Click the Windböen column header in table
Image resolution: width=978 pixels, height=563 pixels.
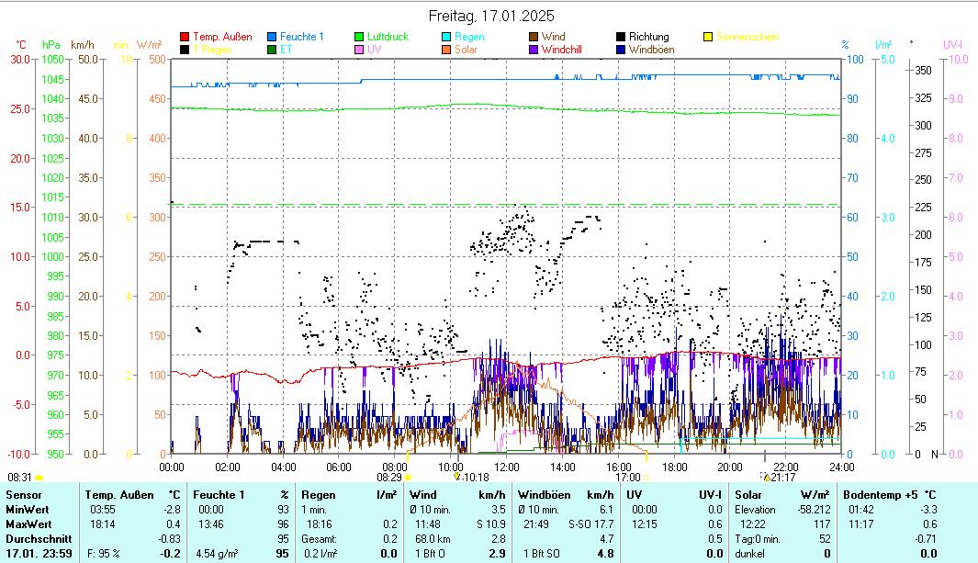click(x=544, y=495)
